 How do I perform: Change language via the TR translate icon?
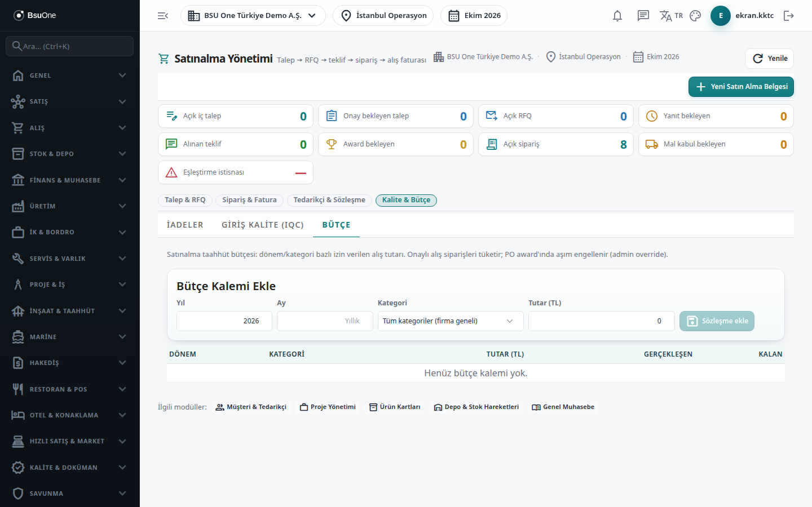tap(671, 16)
